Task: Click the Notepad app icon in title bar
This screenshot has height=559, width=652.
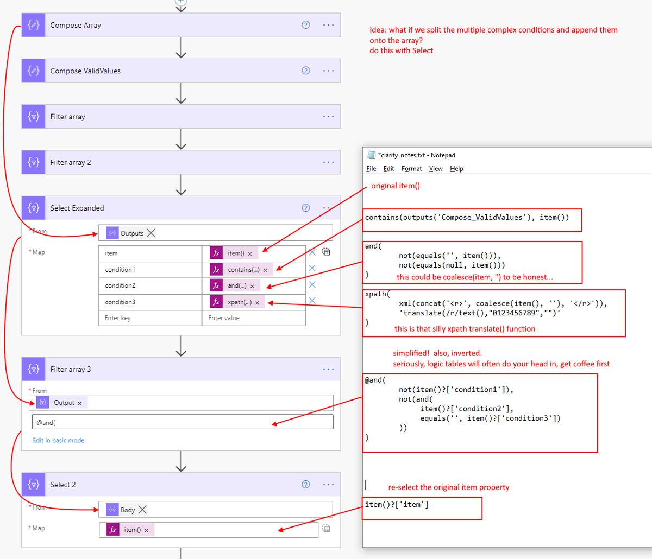Action: click(x=371, y=155)
